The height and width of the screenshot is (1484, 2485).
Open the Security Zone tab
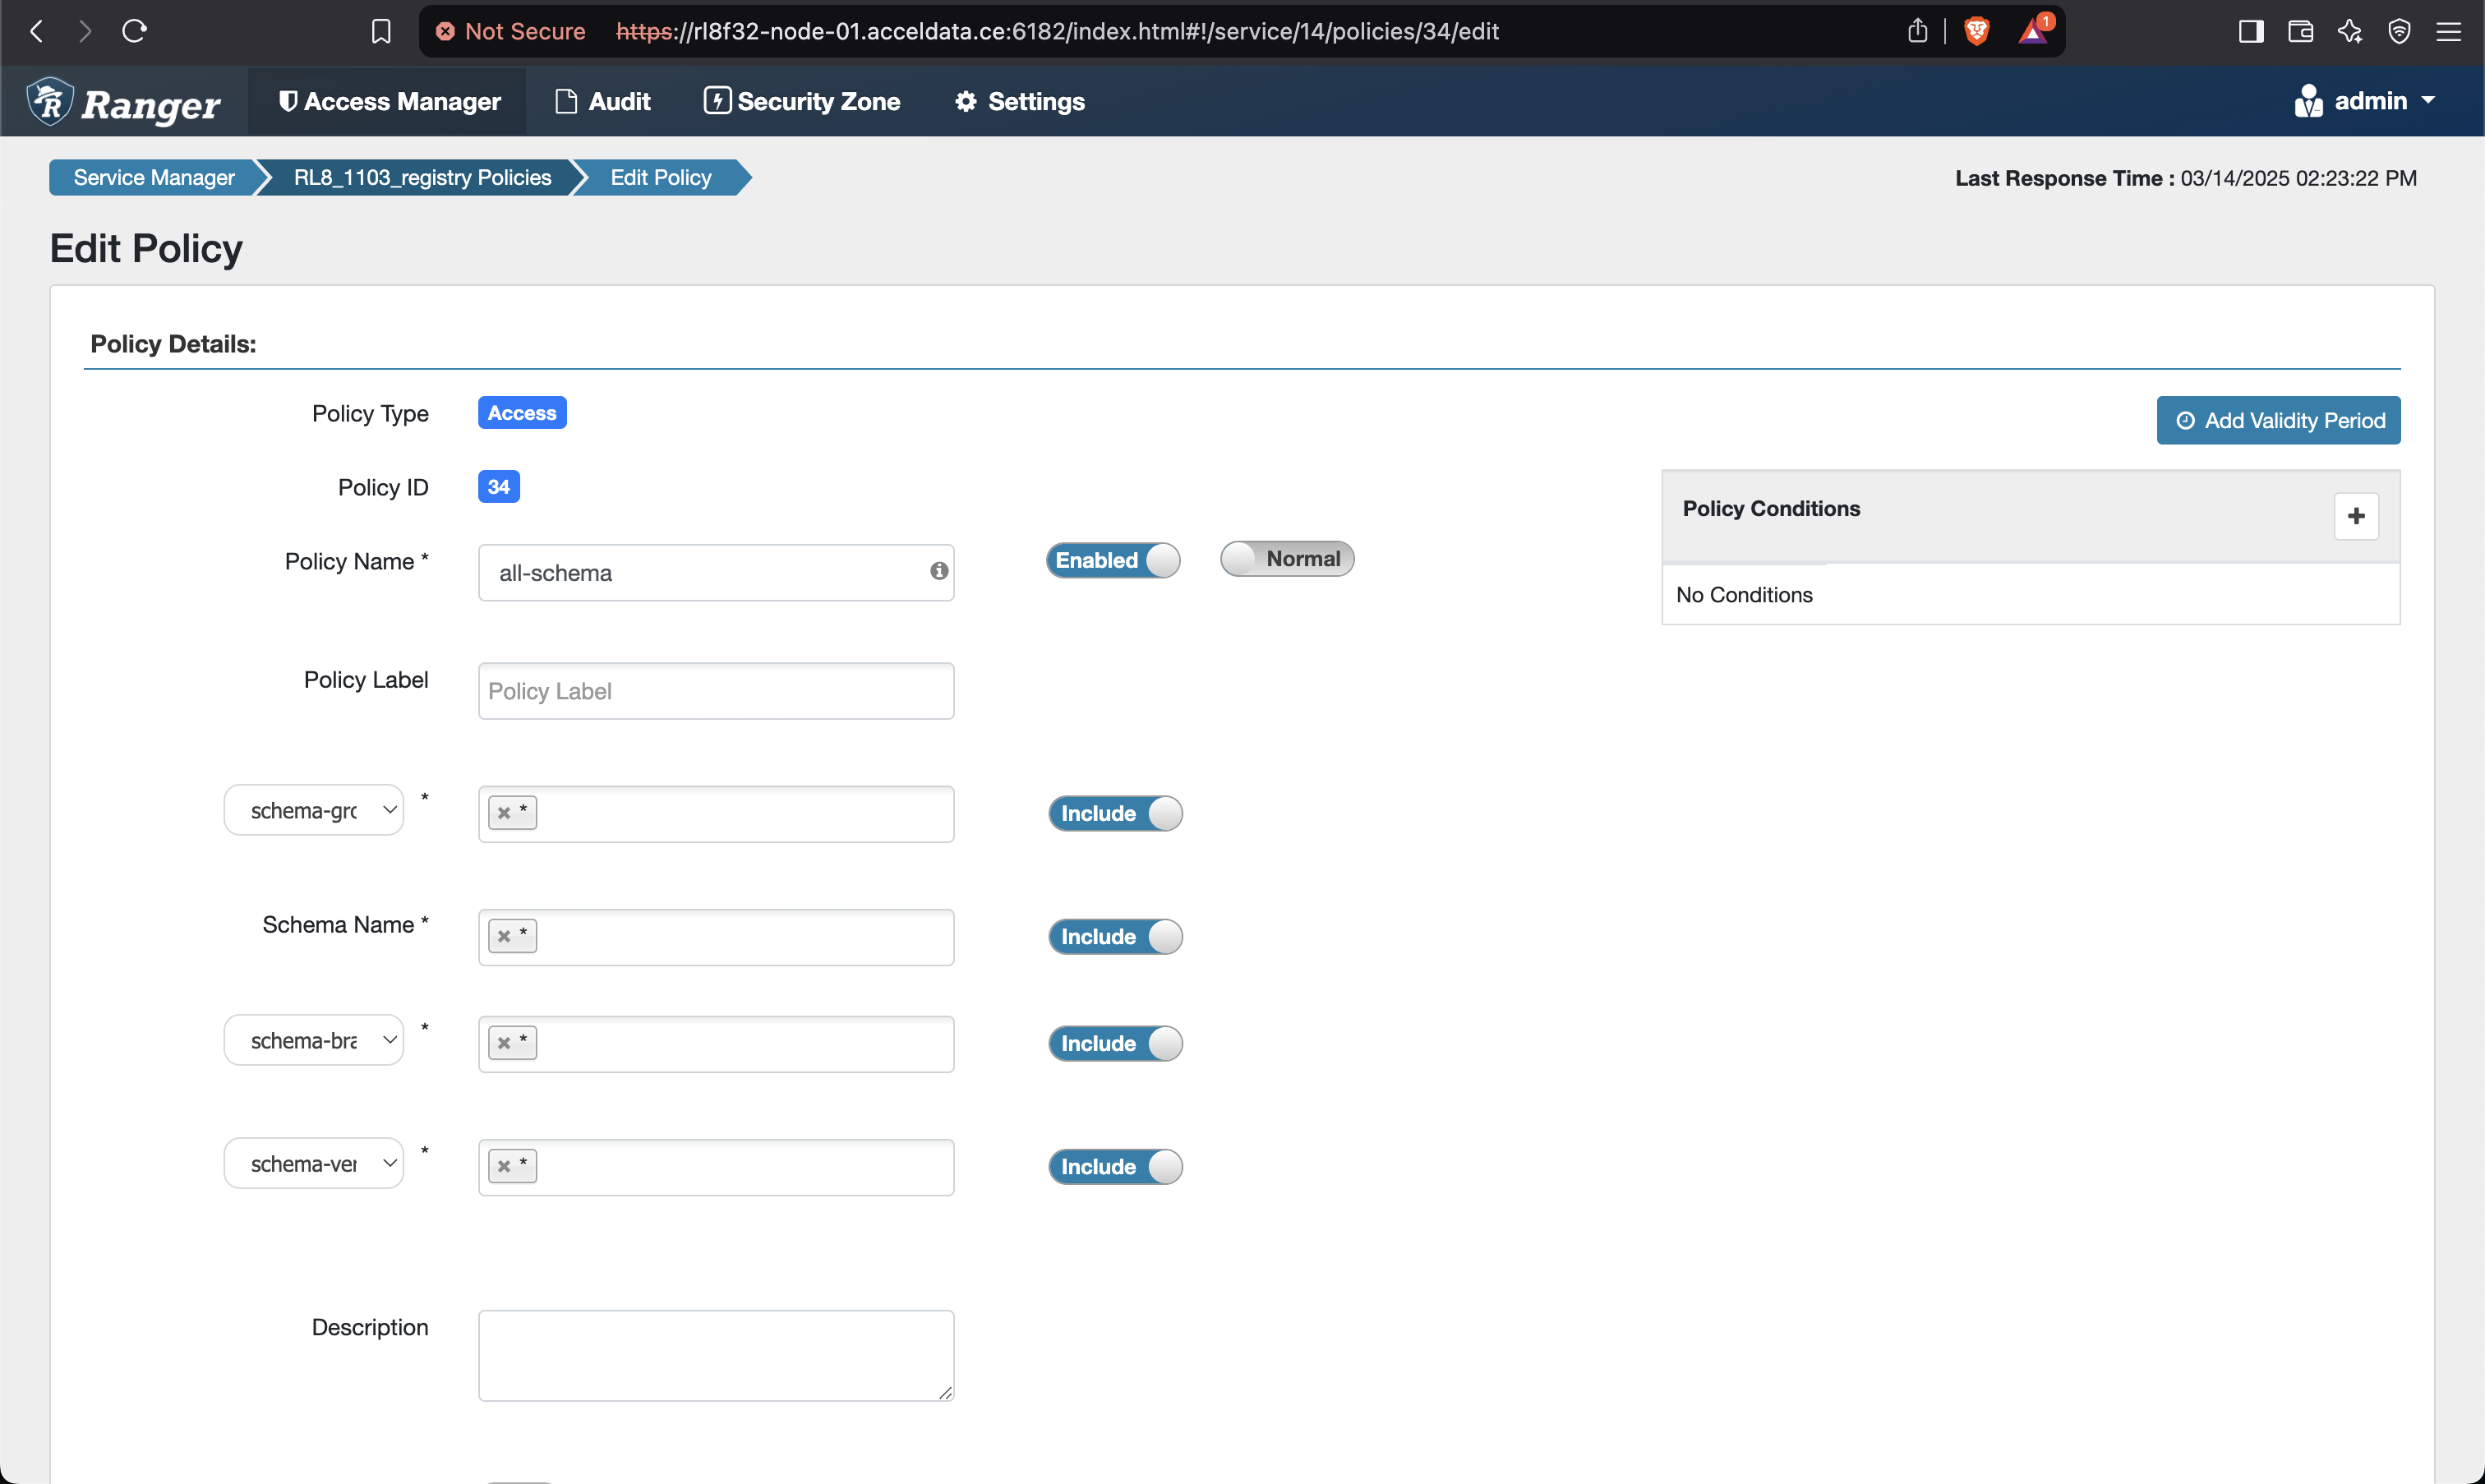pos(802,101)
